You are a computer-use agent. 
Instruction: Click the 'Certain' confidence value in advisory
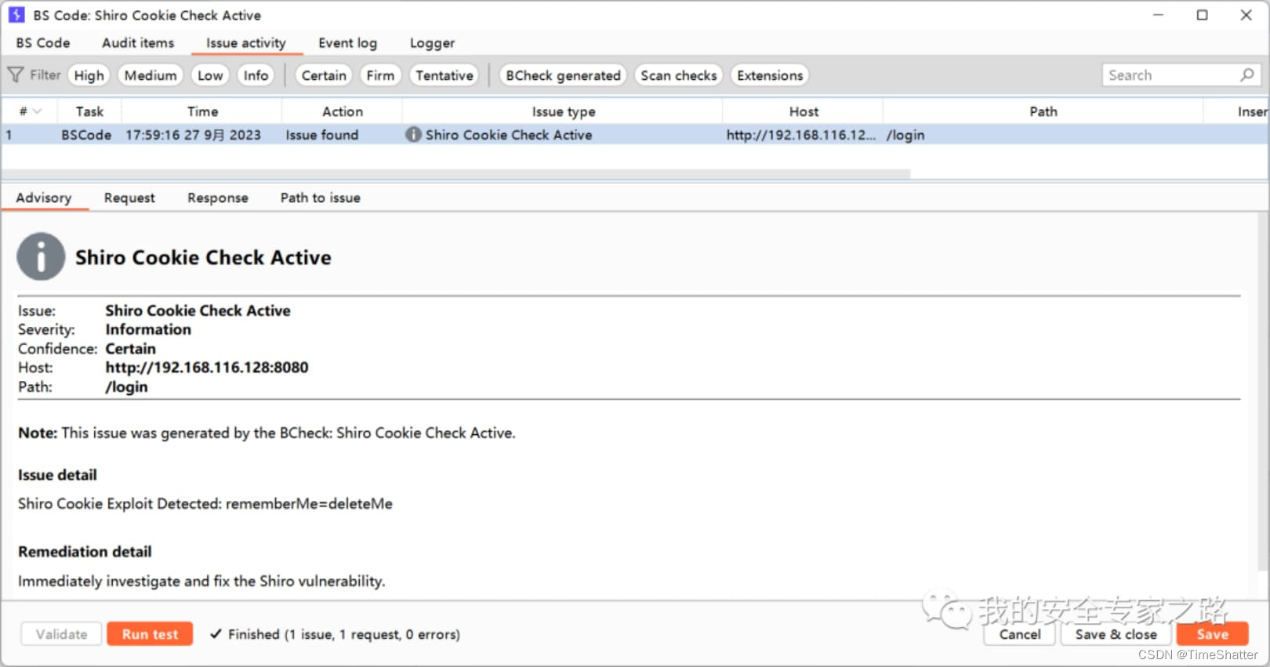130,349
